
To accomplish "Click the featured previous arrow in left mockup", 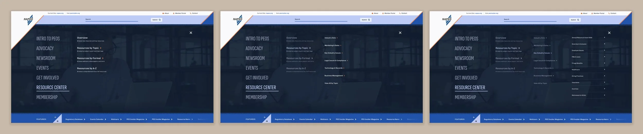I will click(x=55, y=117).
